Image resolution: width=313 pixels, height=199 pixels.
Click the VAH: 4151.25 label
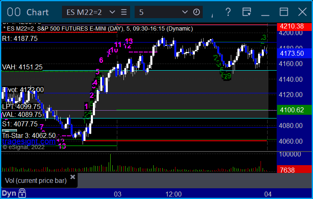22,67
